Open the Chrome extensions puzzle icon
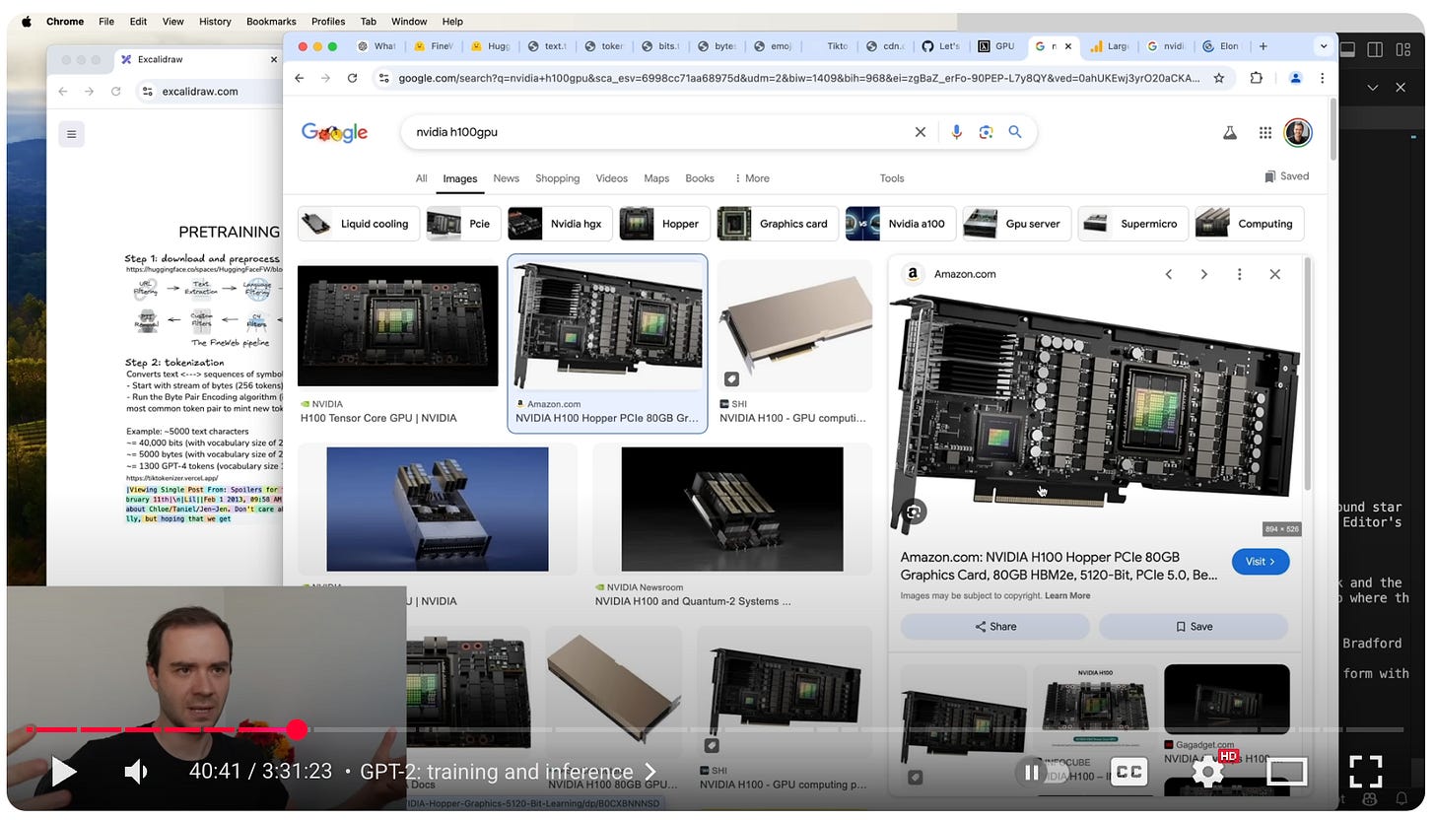This screenshot has height=820, width=1435. tap(1256, 78)
